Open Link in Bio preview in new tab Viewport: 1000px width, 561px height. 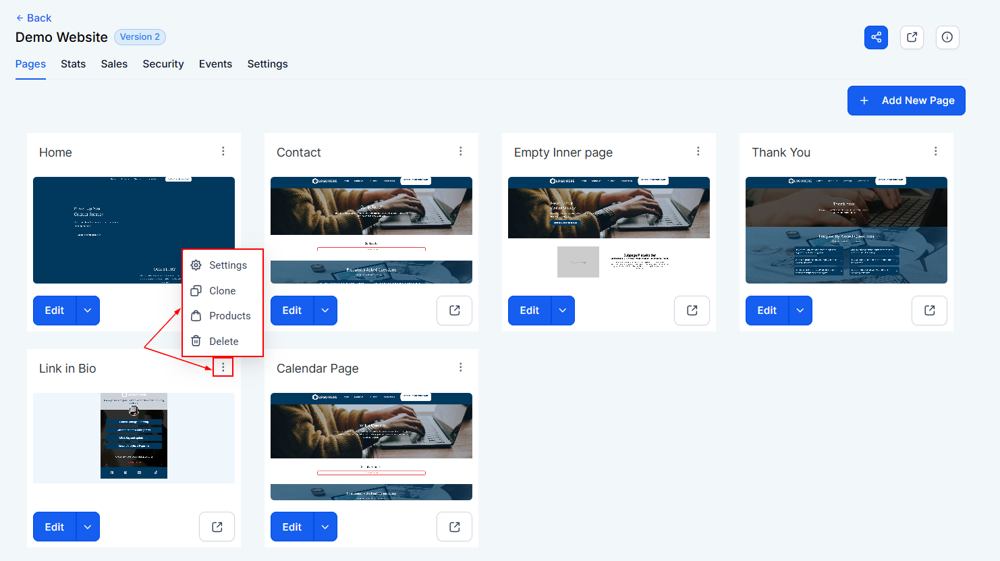coord(217,527)
